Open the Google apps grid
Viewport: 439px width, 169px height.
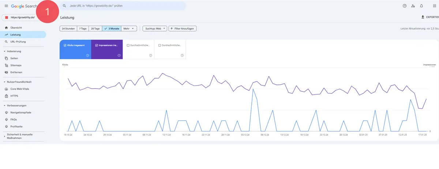pyautogui.click(x=435, y=6)
